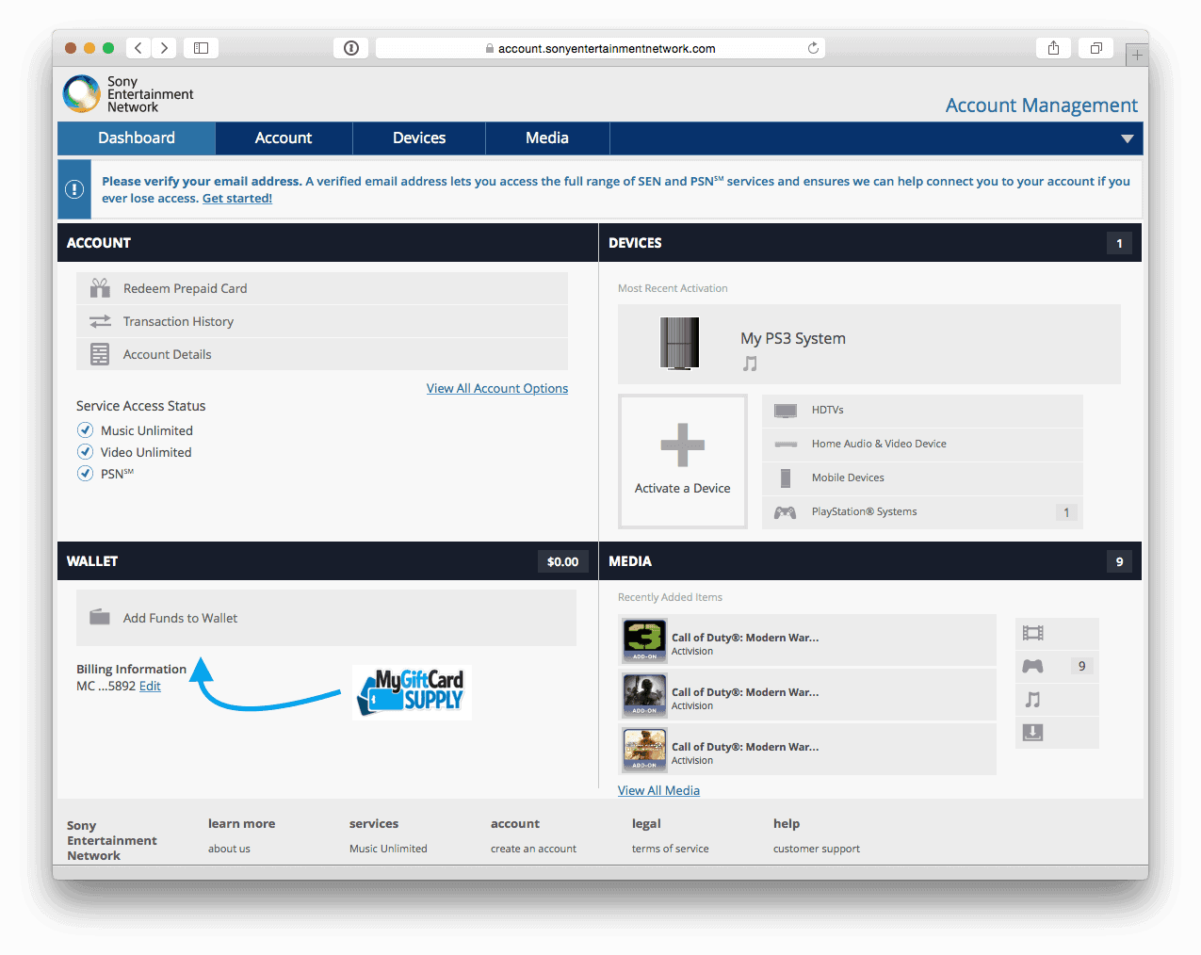Click the Add Funds to Wallet button

coord(326,618)
